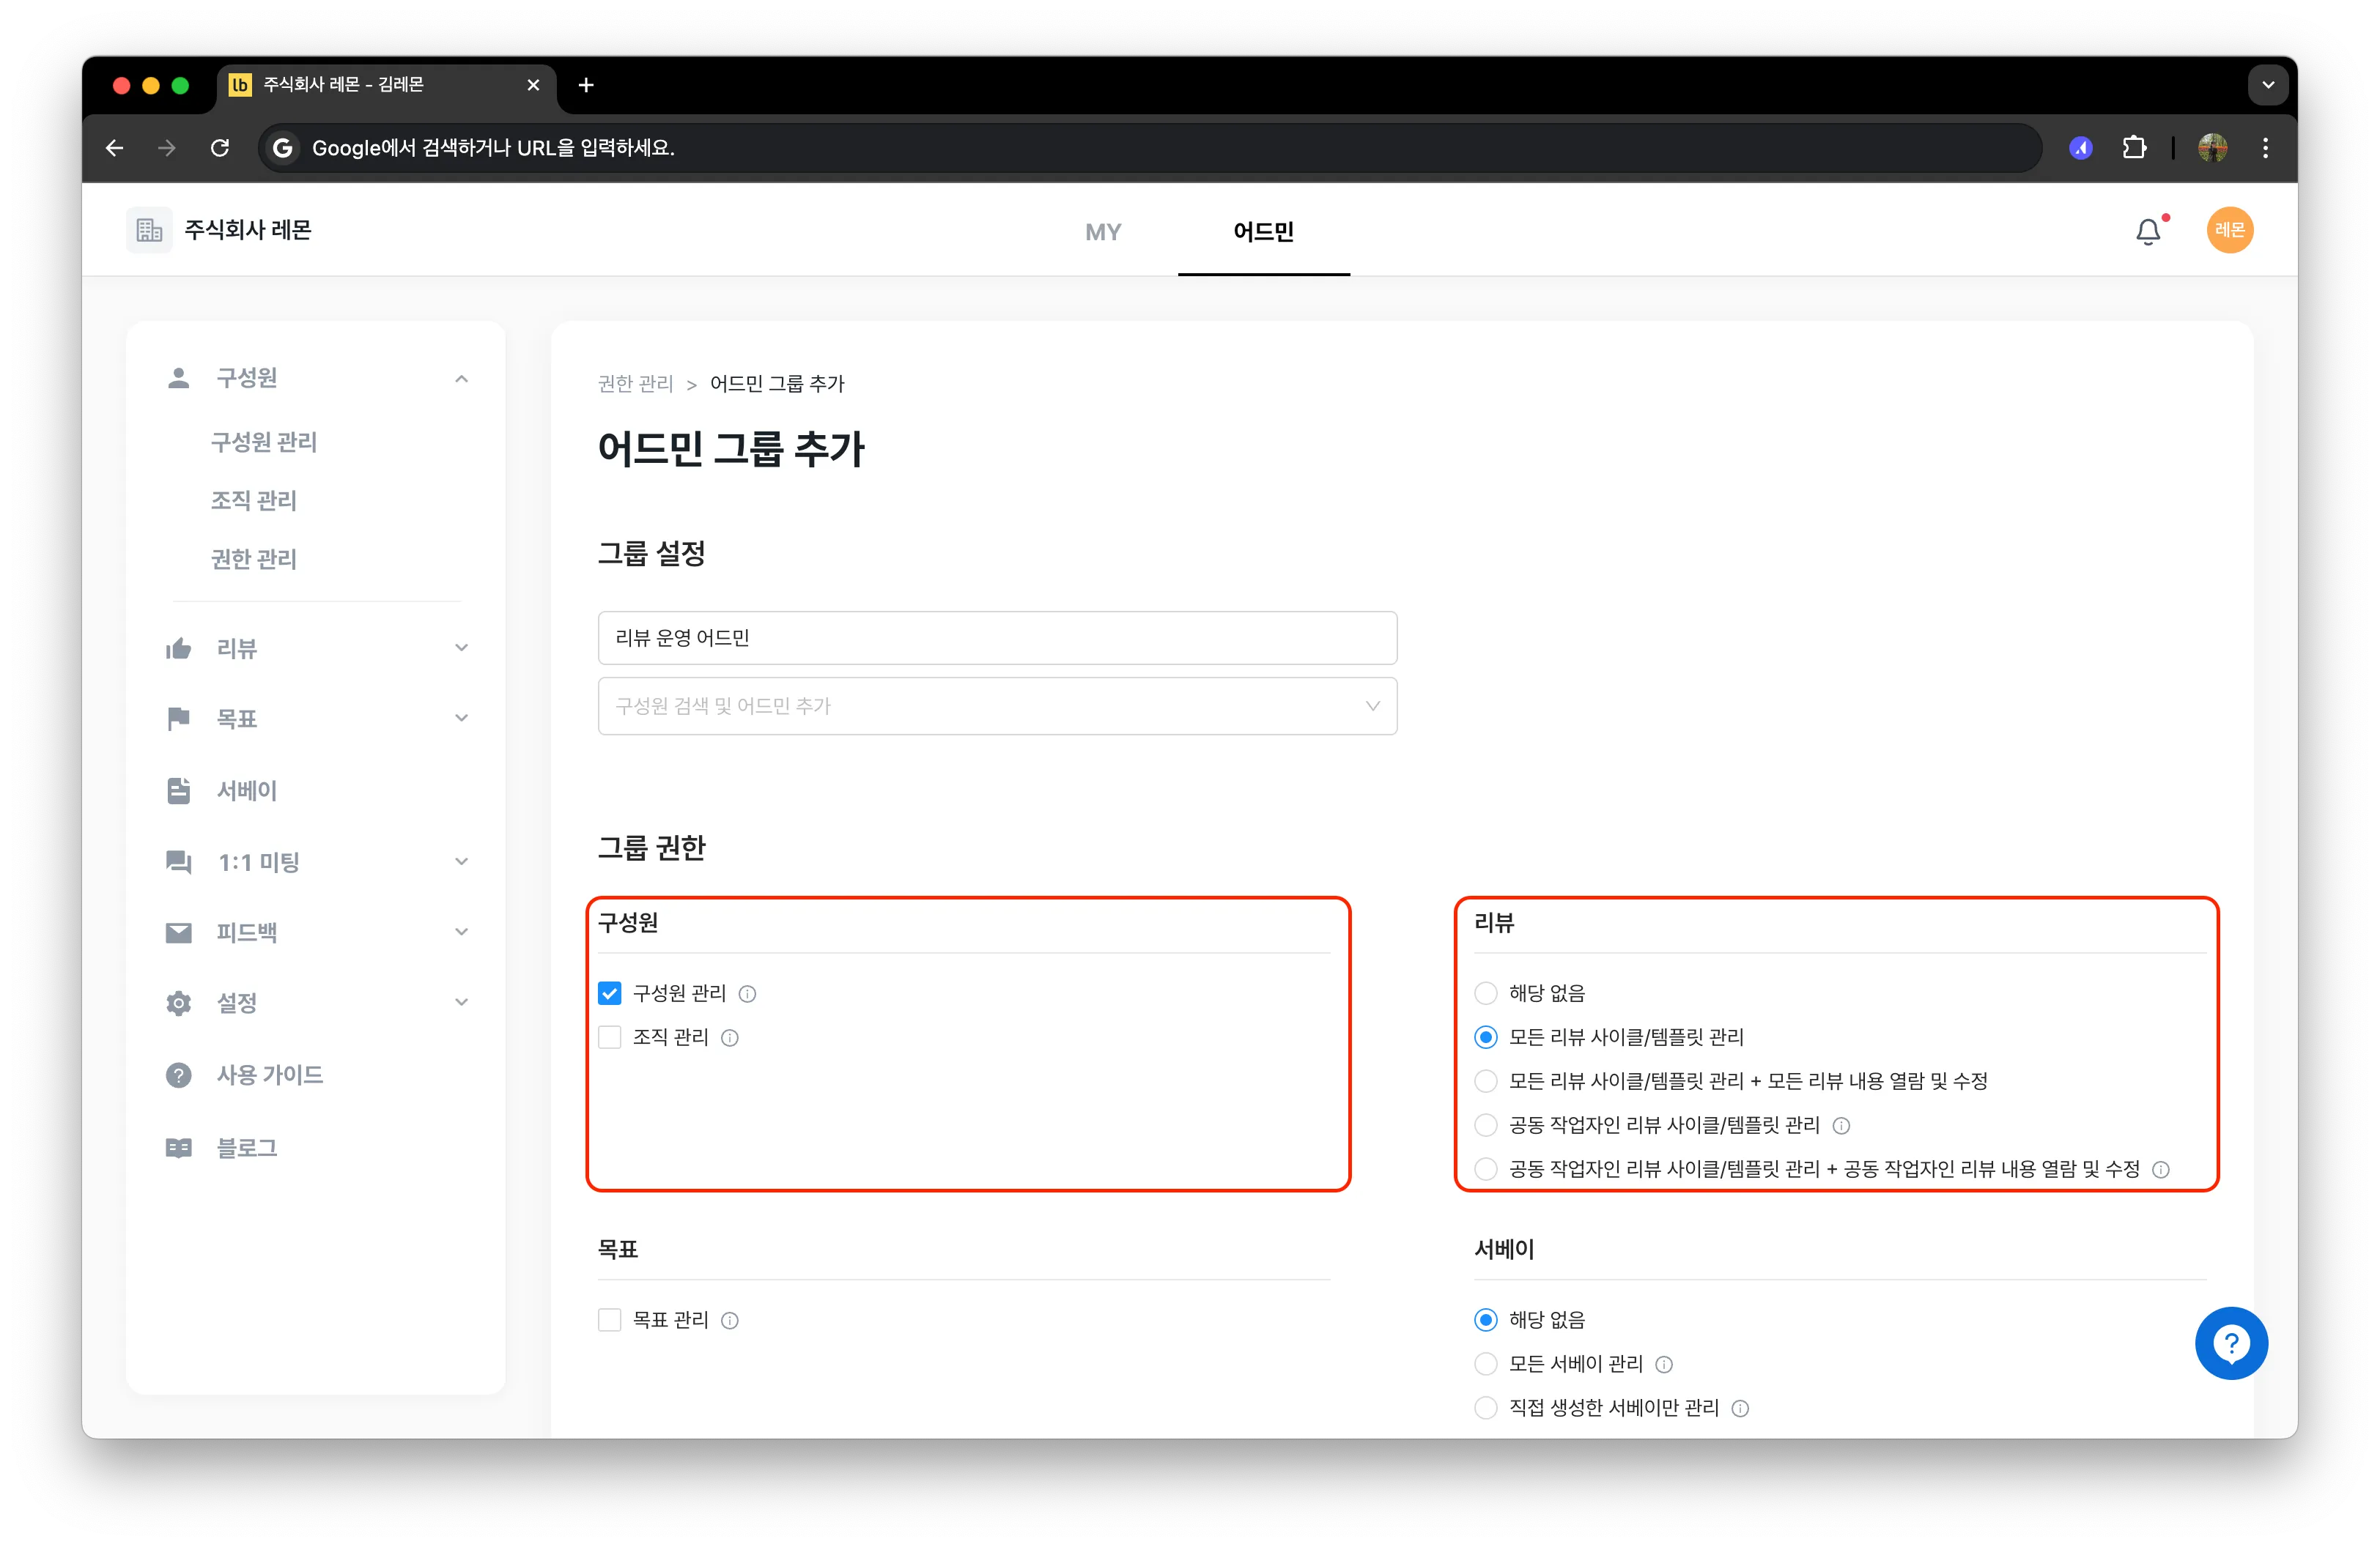Expand the 리뷰 sidebar section
This screenshot has width=2380, height=1547.
(461, 648)
